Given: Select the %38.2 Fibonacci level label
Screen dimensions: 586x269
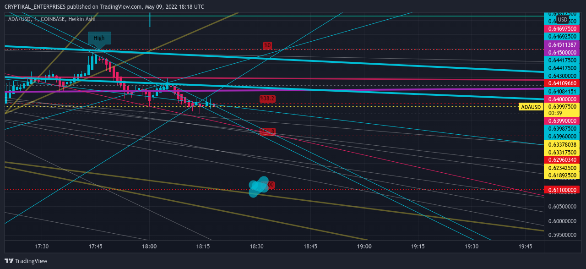Looking at the screenshot, I should coord(267,99).
